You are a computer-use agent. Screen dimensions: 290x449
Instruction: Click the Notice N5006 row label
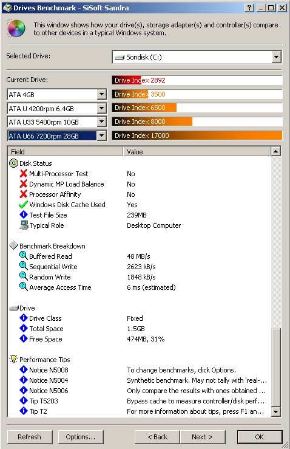pyautogui.click(x=49, y=391)
